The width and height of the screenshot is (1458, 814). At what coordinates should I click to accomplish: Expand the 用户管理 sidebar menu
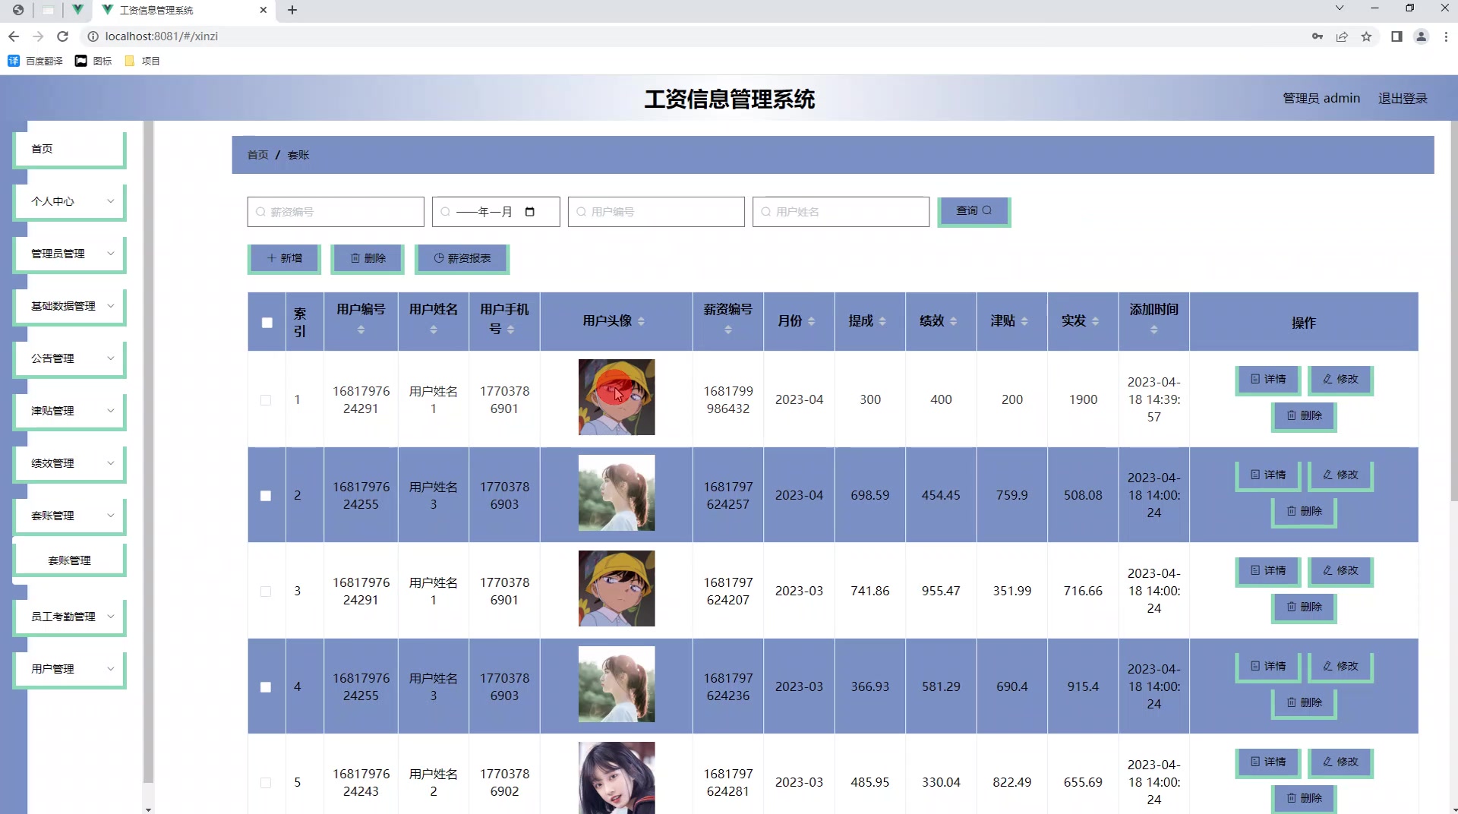coord(68,669)
